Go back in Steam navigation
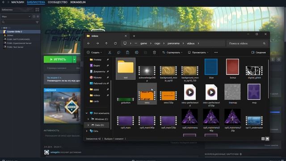286x161 pixels. click(3, 2)
